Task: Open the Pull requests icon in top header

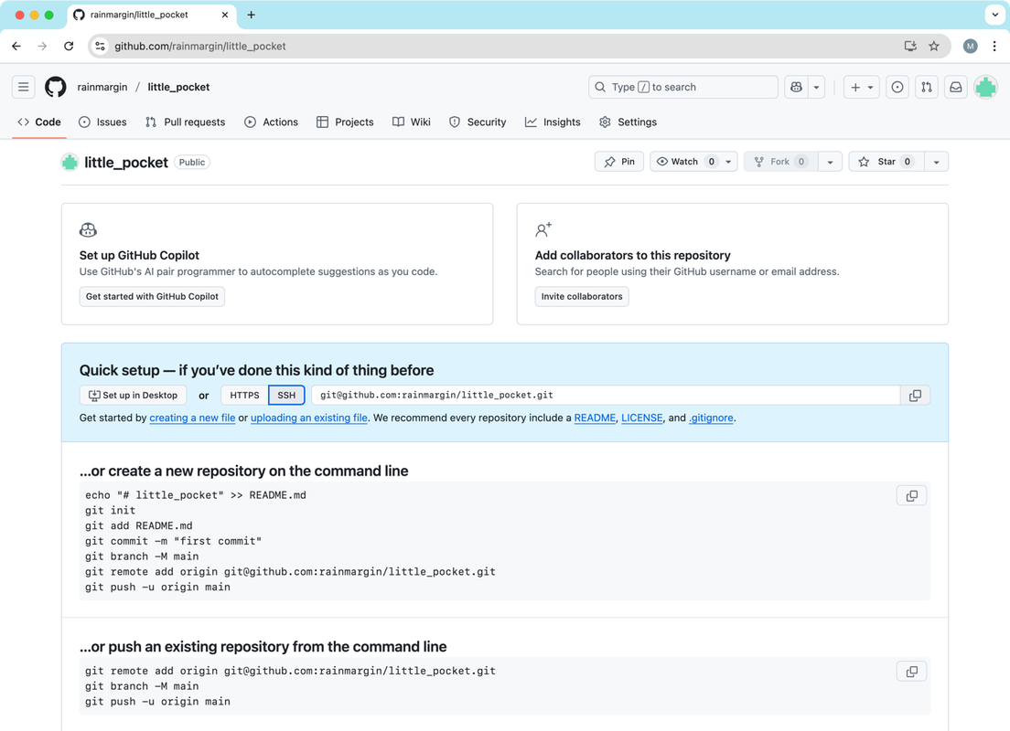Action: (926, 87)
